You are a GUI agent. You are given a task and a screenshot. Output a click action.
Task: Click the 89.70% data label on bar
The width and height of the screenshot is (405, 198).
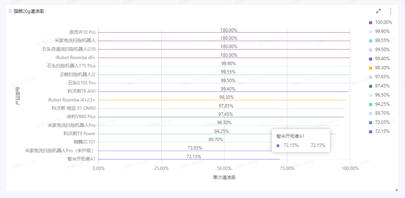[x=216, y=140]
